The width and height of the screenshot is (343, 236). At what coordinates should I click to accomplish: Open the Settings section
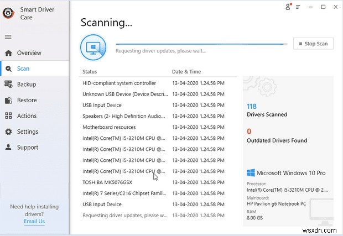coord(34,132)
